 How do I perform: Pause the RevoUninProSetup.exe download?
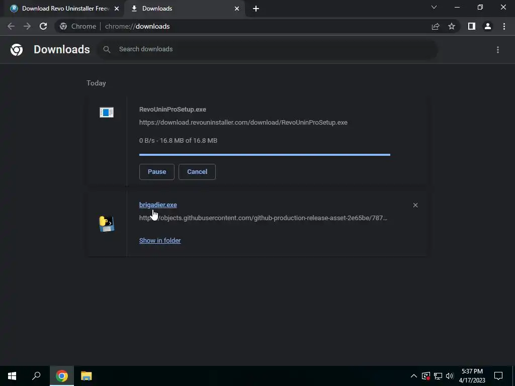(x=157, y=172)
